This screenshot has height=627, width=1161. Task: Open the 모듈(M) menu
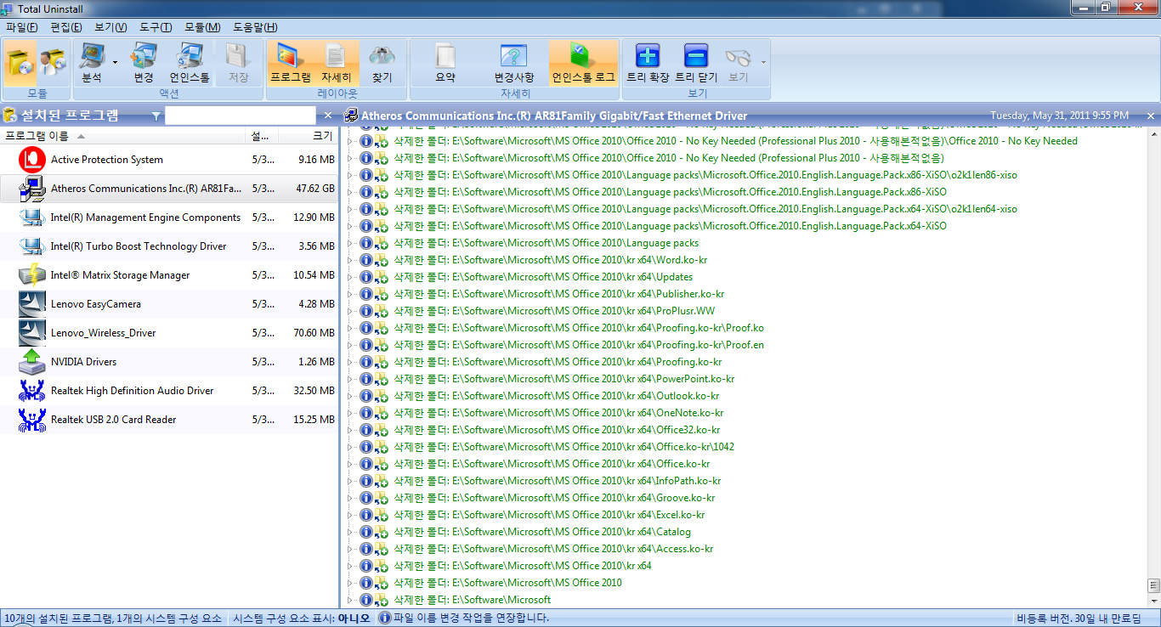202,27
